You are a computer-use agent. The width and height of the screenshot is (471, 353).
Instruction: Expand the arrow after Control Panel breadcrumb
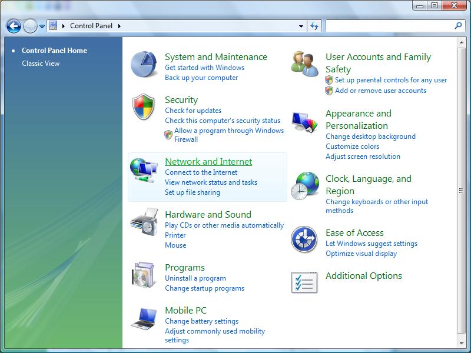[x=120, y=26]
